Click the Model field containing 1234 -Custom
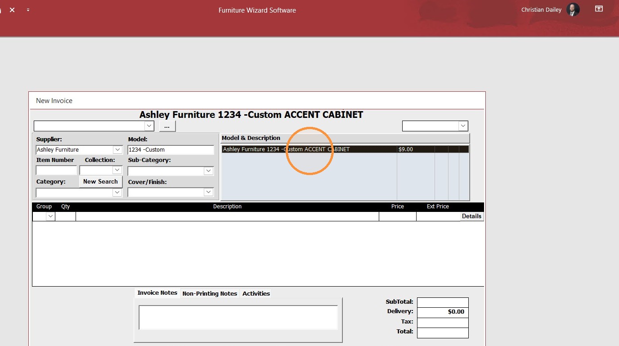 coord(171,150)
